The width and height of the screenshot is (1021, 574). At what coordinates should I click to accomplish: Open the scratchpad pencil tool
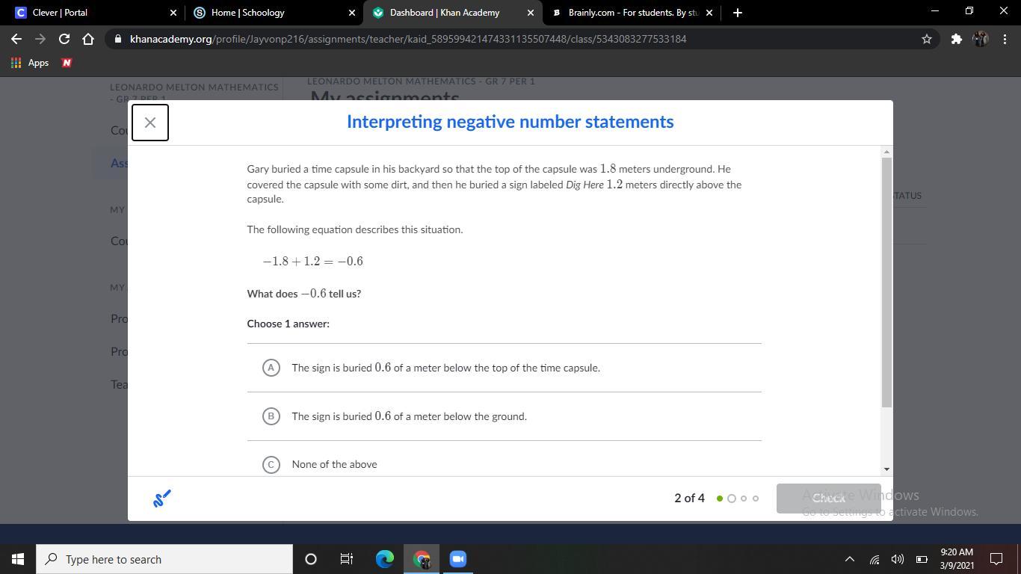pyautogui.click(x=161, y=498)
